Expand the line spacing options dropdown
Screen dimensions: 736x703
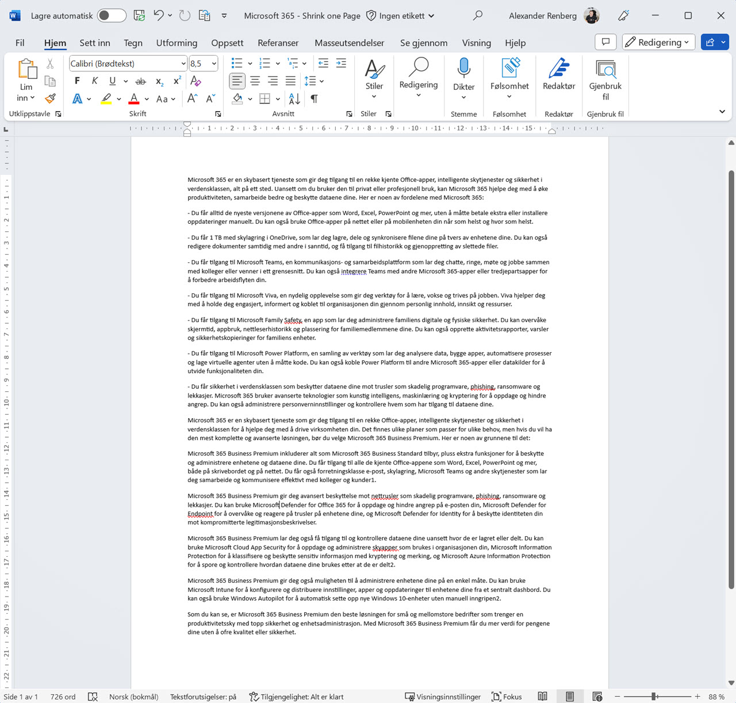coord(321,81)
